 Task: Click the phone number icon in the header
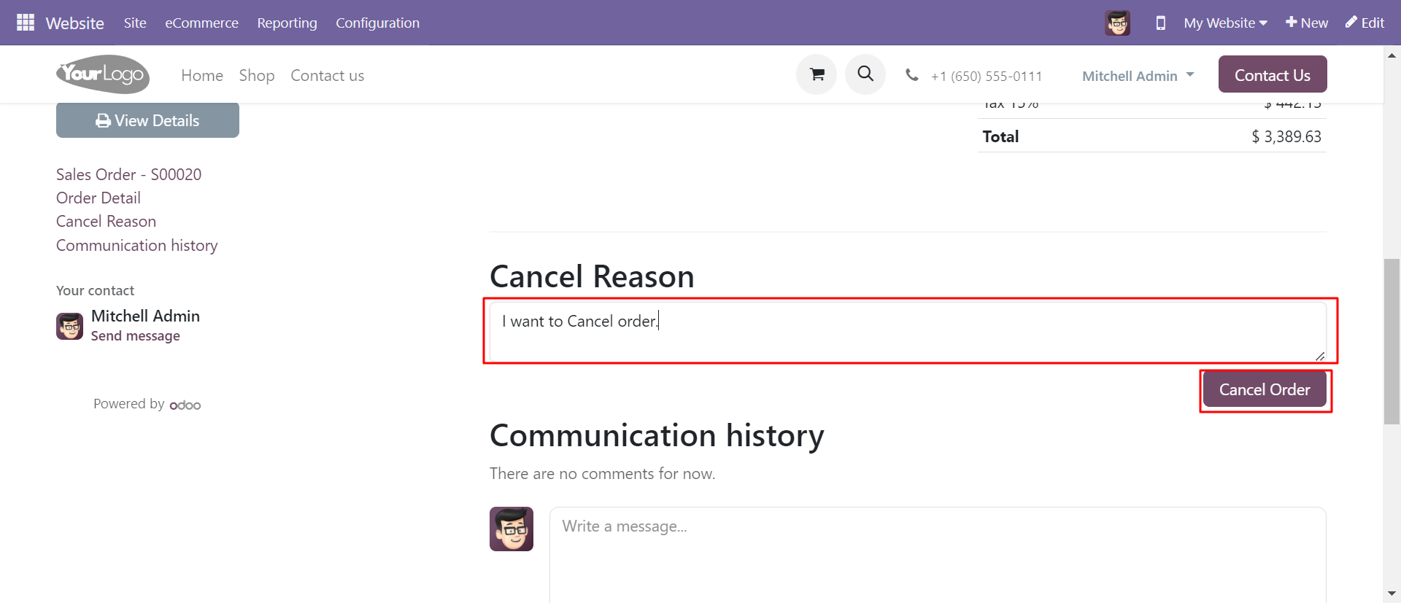[911, 74]
